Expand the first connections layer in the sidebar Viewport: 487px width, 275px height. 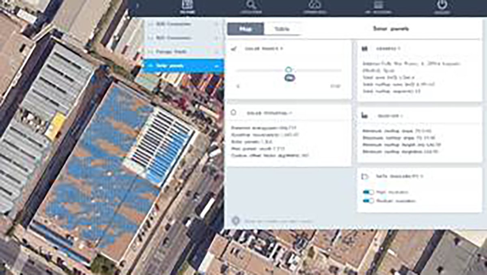click(x=216, y=24)
